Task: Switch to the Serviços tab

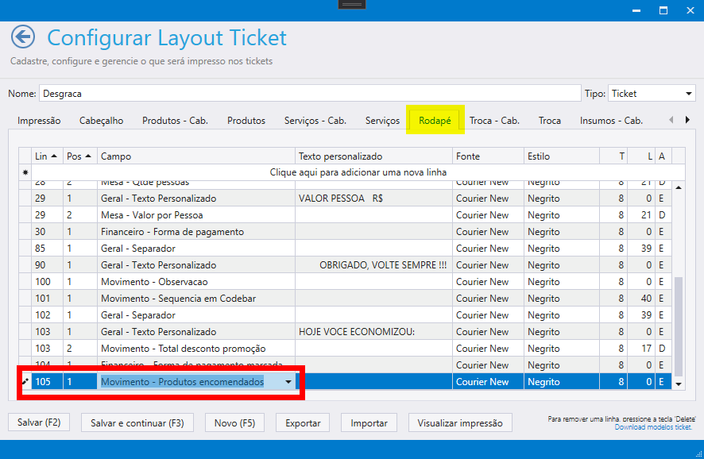Action: (x=382, y=121)
